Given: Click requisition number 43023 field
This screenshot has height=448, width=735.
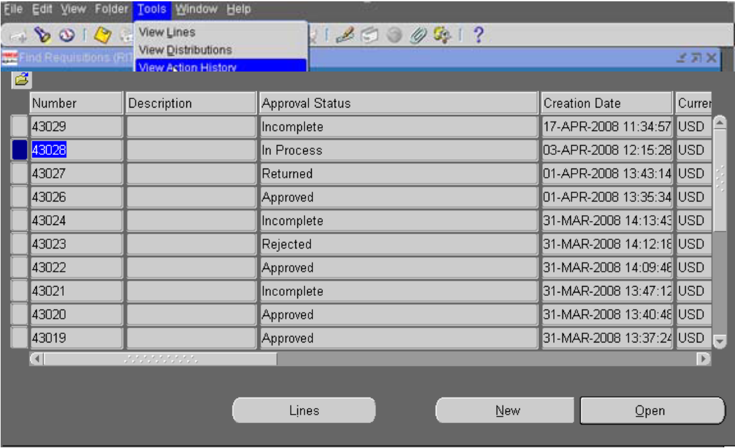Looking at the screenshot, I should (x=75, y=245).
